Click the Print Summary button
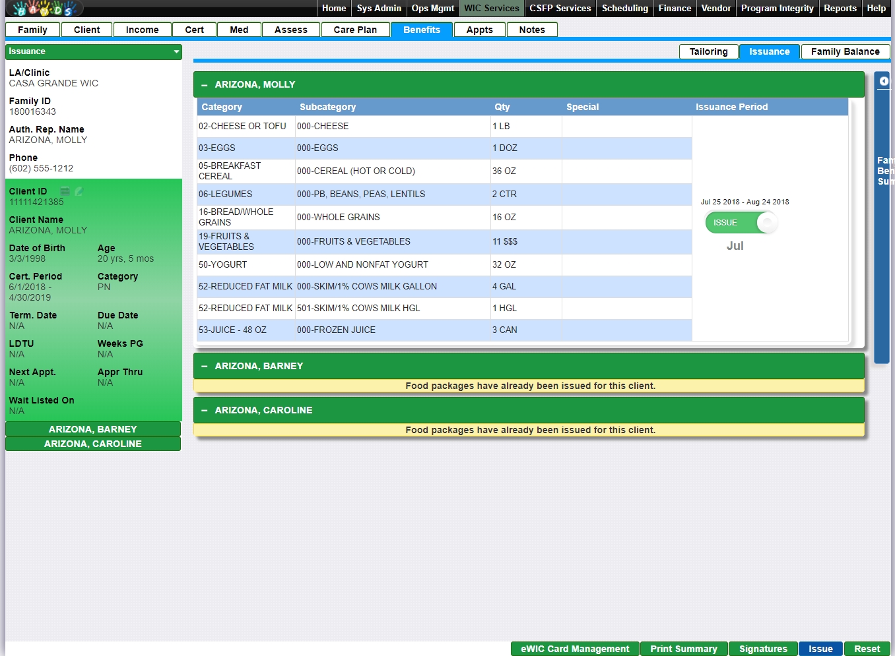This screenshot has height=656, width=895. 683,649
